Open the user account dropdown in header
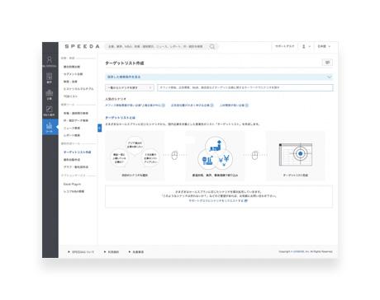Viewport: 380px width, 300px height. [306, 46]
